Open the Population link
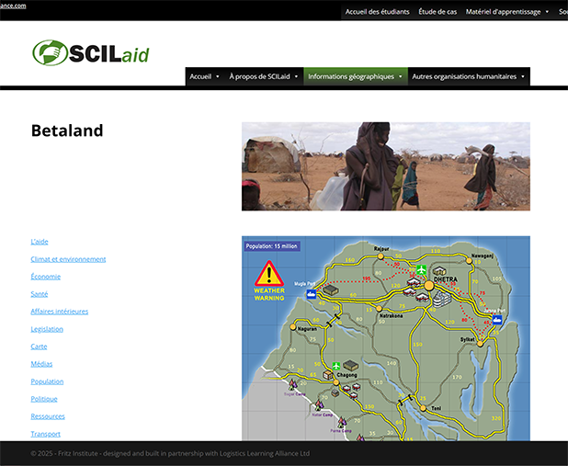The image size is (568, 466). pyautogui.click(x=47, y=381)
